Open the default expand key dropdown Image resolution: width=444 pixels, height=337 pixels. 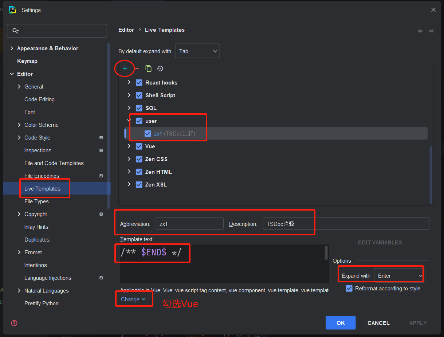(197, 51)
